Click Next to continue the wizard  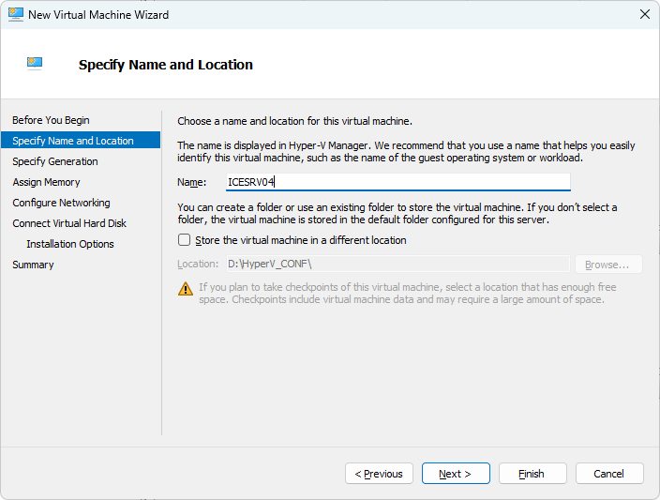pyautogui.click(x=456, y=474)
